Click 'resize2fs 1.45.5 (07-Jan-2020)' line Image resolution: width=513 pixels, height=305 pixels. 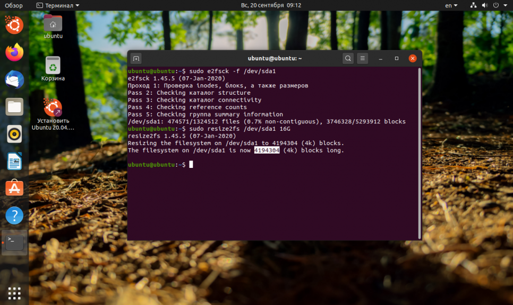[x=182, y=136]
